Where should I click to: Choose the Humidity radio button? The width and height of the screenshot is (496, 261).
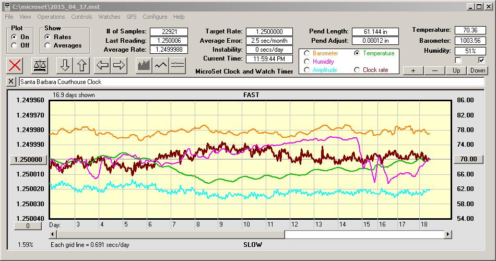306,62
